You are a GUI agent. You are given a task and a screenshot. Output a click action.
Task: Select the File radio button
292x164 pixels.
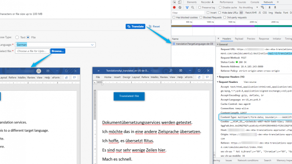click(28, 38)
